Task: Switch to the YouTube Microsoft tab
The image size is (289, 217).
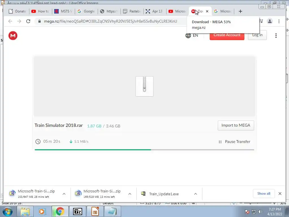Action: [178, 11]
